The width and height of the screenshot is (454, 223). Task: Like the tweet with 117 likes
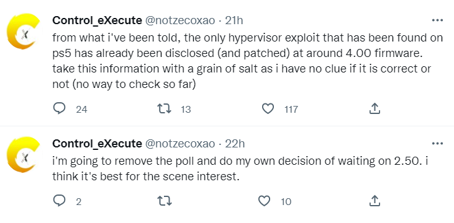tap(268, 109)
